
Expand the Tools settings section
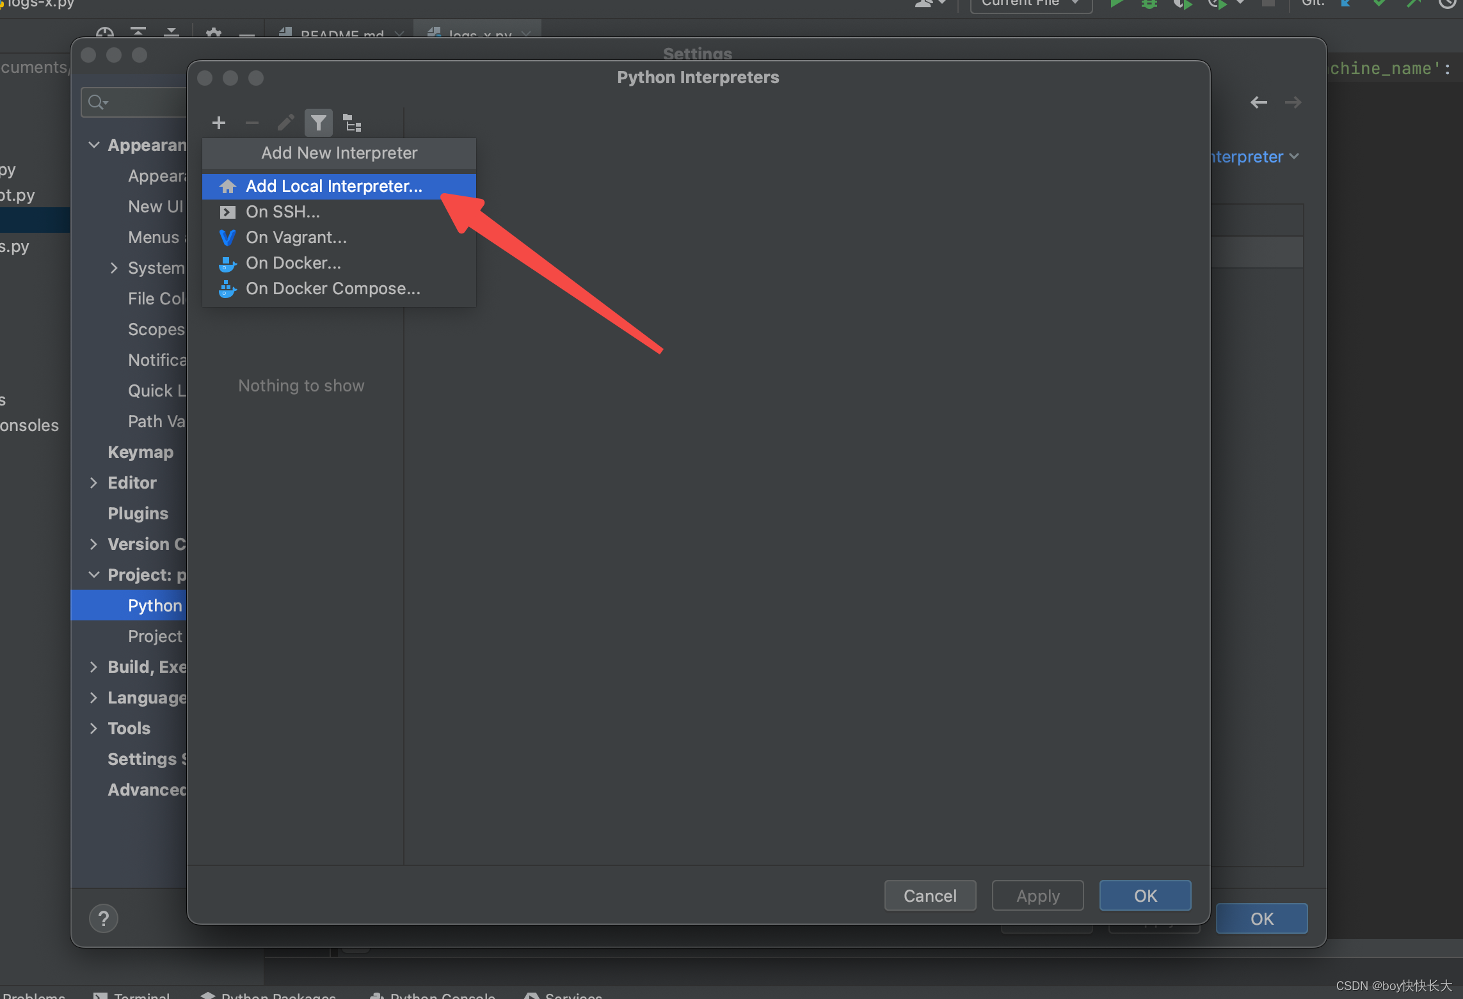94,728
